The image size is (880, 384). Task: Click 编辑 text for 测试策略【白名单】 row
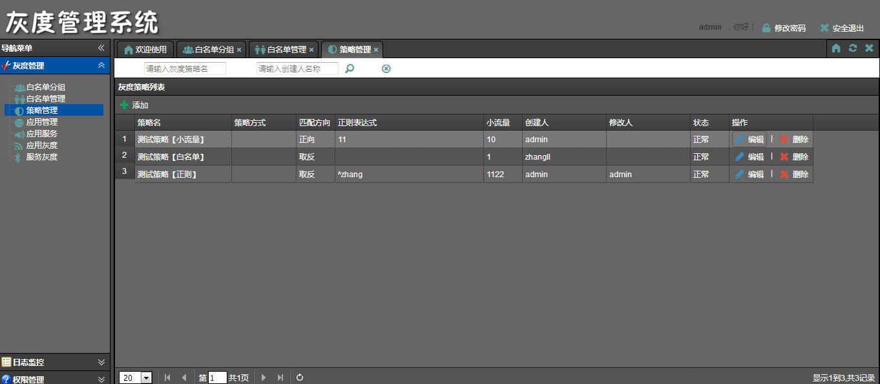tap(756, 156)
